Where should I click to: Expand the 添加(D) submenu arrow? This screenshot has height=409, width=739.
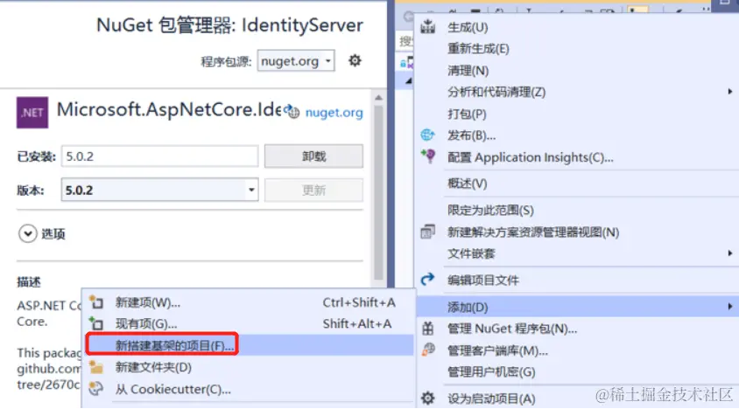point(729,307)
